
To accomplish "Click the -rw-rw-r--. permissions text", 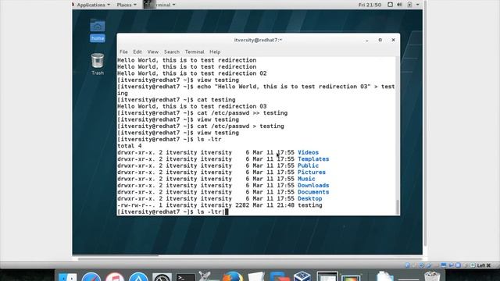I will tap(136, 205).
